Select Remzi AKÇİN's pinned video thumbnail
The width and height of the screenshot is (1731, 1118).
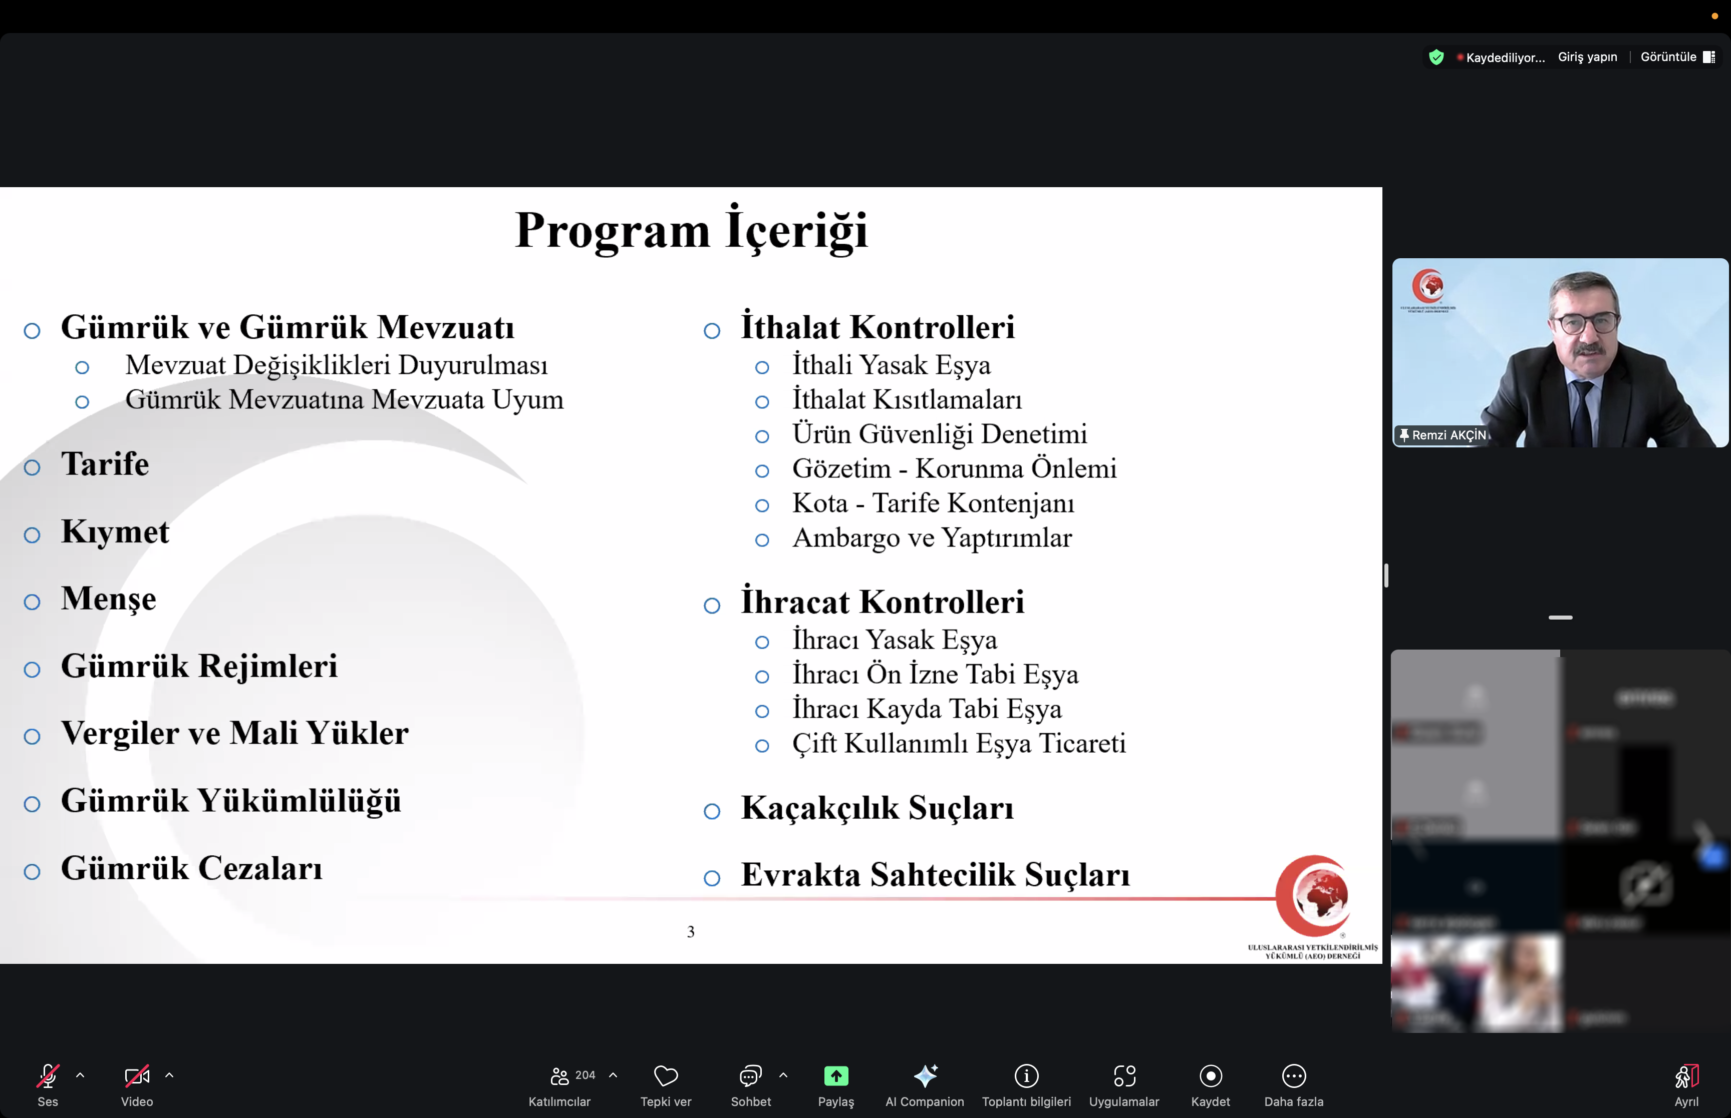tap(1560, 353)
